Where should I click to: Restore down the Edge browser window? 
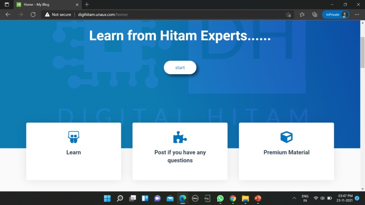(345, 5)
